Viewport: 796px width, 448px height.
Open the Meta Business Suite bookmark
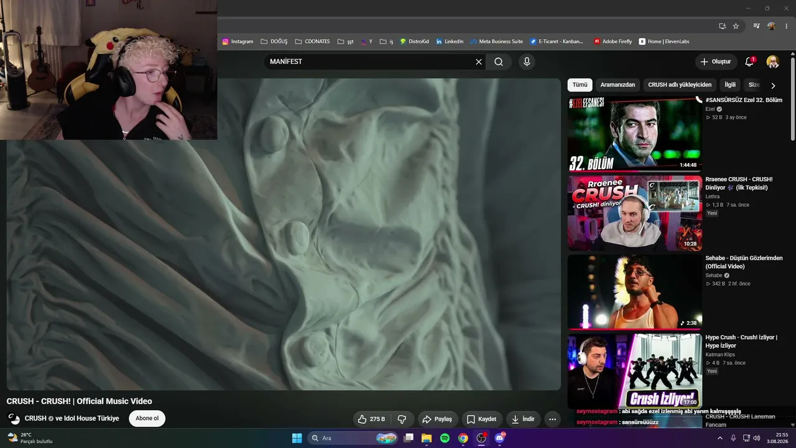click(496, 42)
